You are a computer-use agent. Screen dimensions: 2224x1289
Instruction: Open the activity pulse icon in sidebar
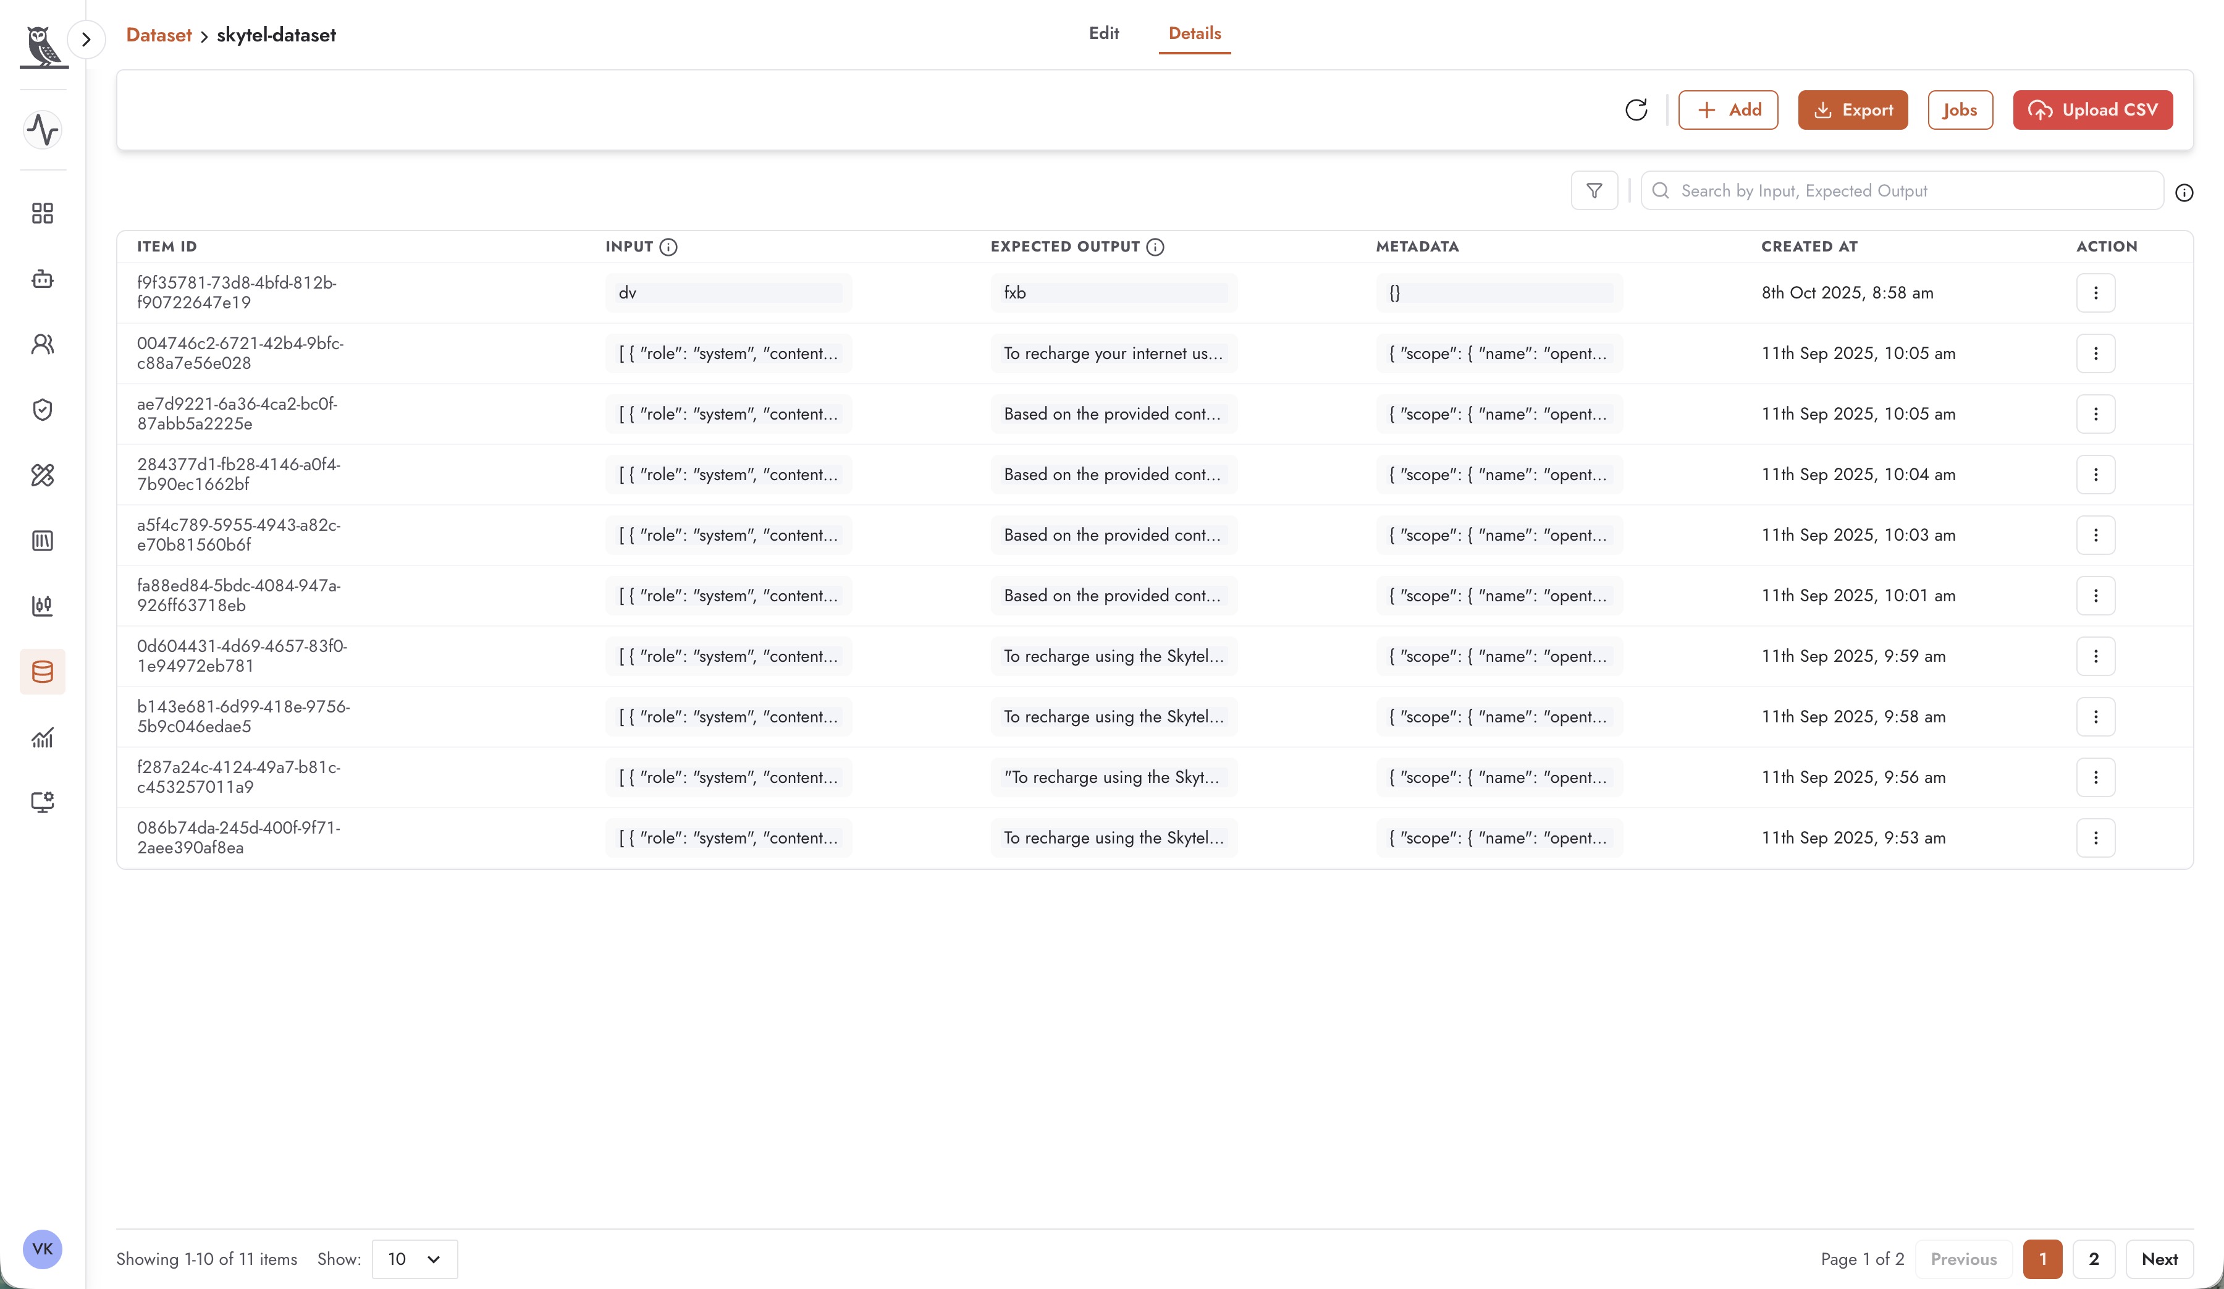(43, 130)
